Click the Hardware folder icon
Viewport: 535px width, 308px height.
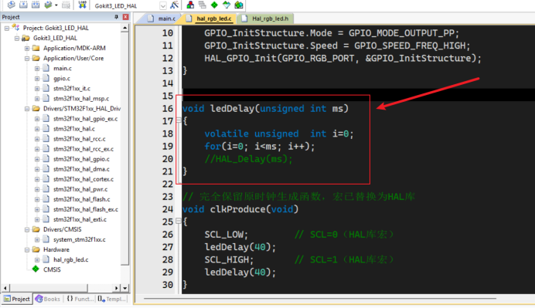[x=36, y=250]
